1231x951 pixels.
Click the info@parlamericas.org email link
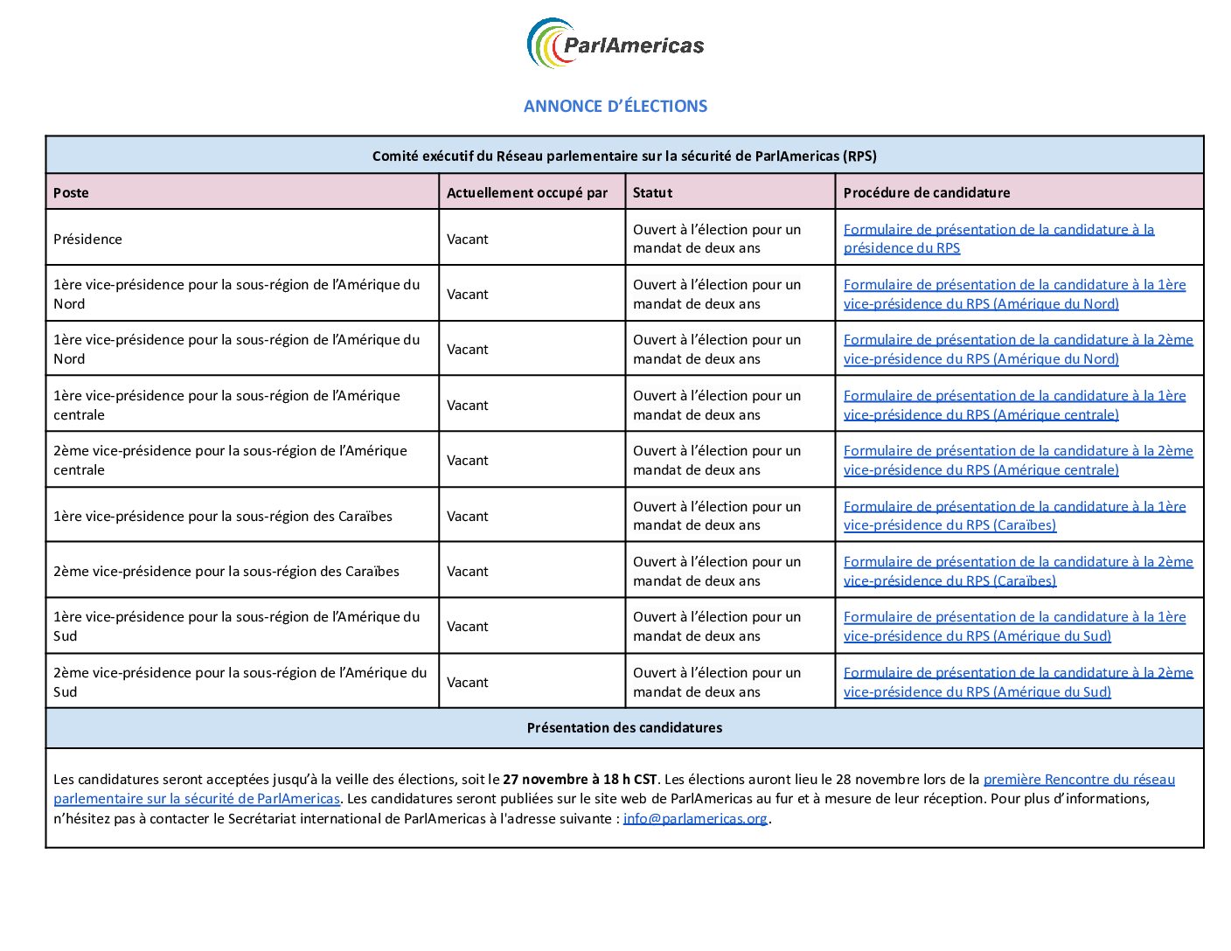click(x=695, y=819)
